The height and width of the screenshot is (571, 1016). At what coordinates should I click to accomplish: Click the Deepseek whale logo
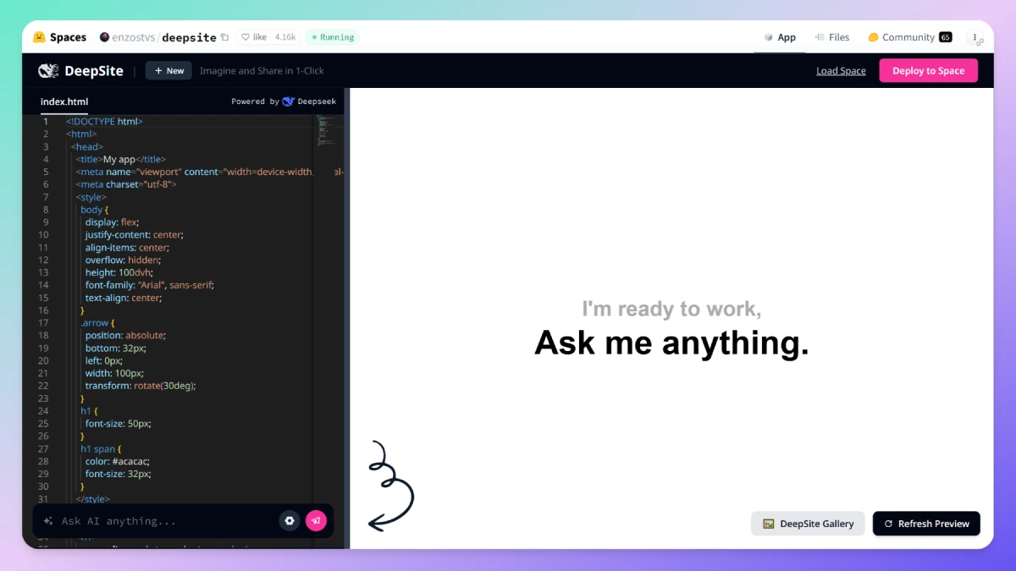point(289,102)
